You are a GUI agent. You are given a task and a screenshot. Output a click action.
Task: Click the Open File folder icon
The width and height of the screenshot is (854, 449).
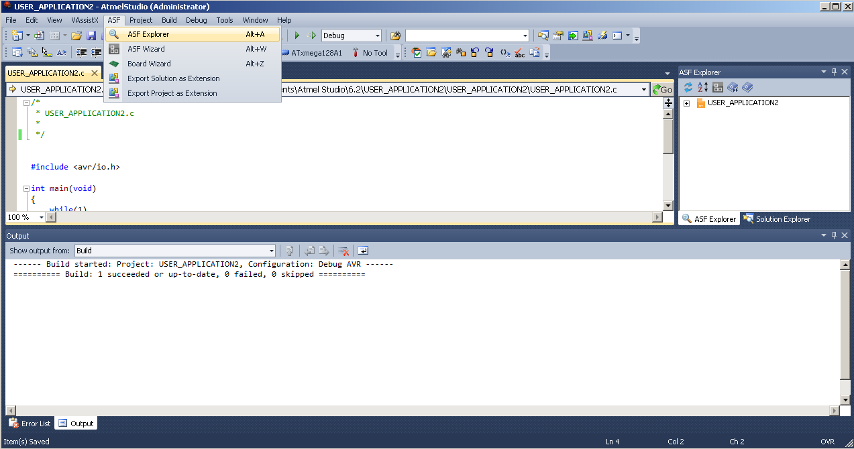pos(76,36)
